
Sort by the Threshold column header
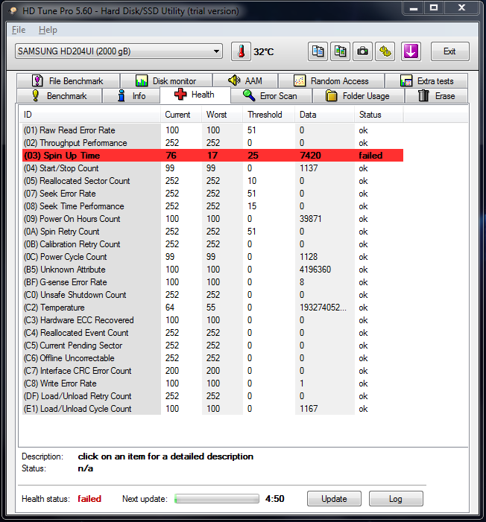coord(265,115)
